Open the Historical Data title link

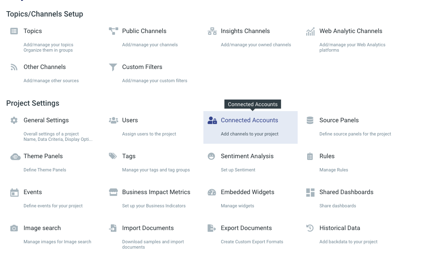(340, 228)
